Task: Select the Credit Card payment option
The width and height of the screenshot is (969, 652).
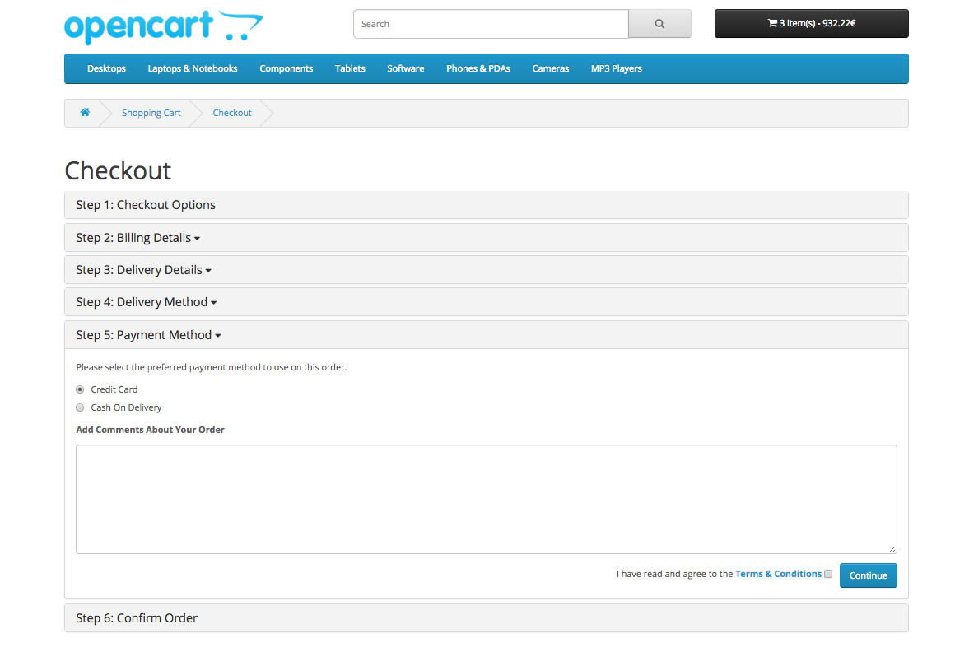Action: tap(80, 389)
